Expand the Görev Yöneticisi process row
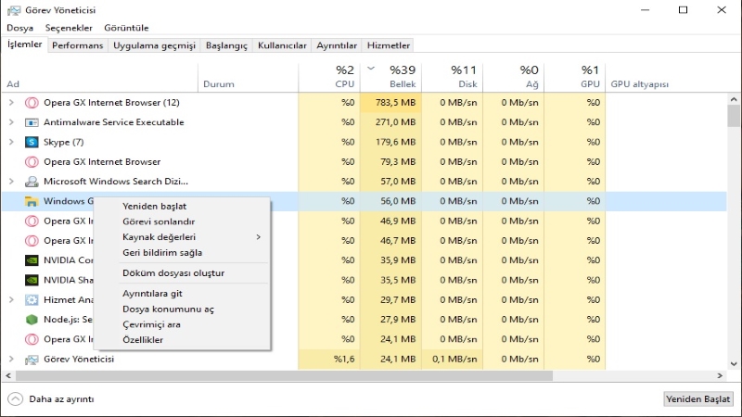742x417 pixels. click(x=11, y=359)
